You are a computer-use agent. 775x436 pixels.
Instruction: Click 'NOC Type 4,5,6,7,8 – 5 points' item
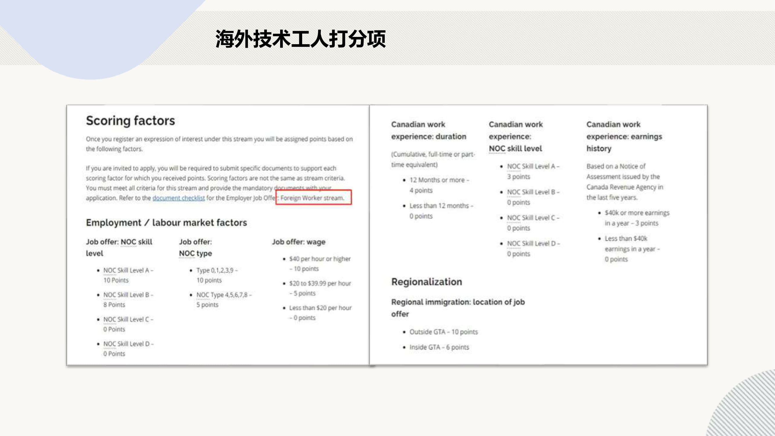[x=224, y=299]
